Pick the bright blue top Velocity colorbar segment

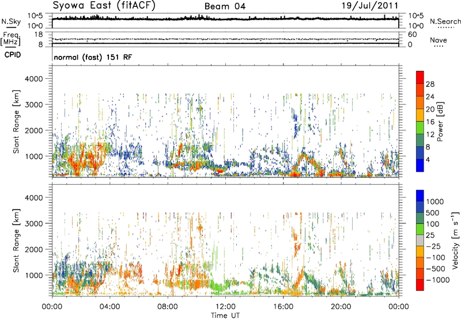420,196
